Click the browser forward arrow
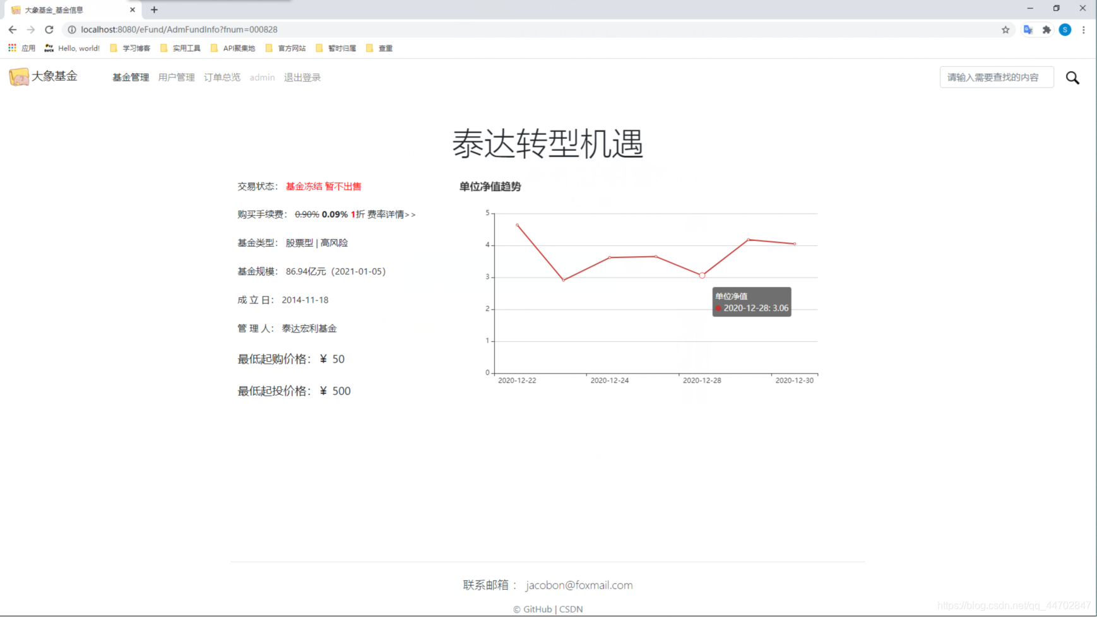1097x617 pixels. coord(31,30)
